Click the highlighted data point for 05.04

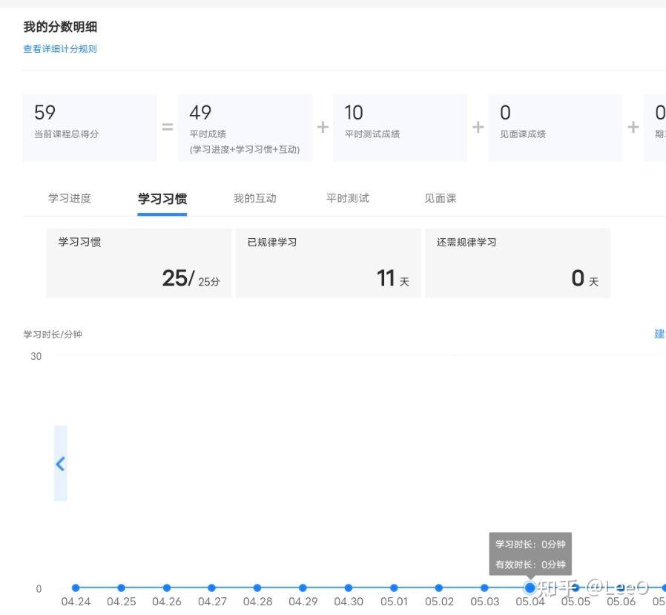click(530, 588)
